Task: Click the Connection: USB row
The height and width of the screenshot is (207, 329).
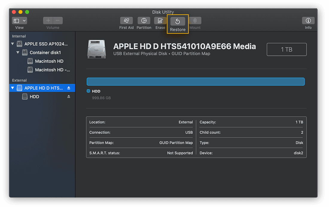Action: coord(141,132)
